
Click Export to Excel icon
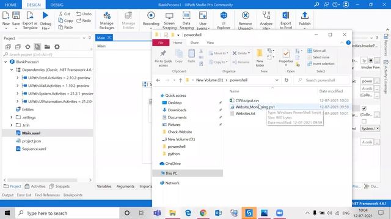[x=286, y=15]
